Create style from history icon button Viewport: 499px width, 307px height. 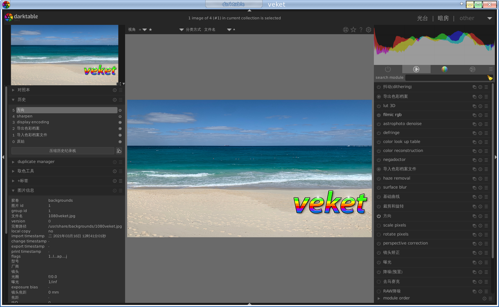pos(119,151)
